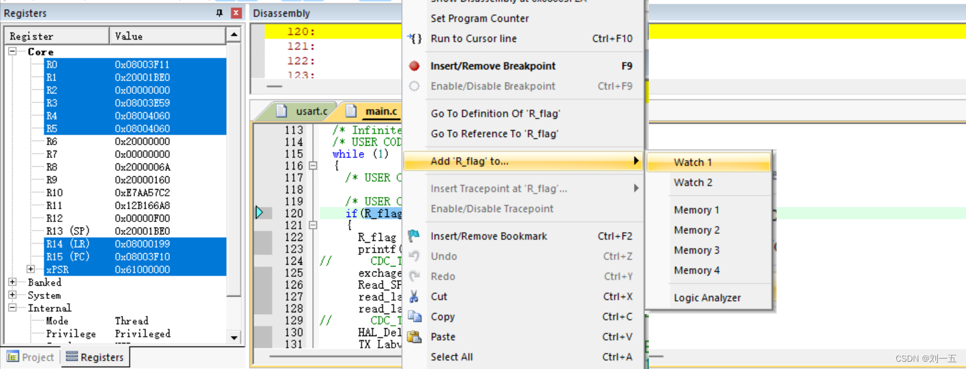Click value 0xE7AA57C2 of R10

[x=142, y=193]
